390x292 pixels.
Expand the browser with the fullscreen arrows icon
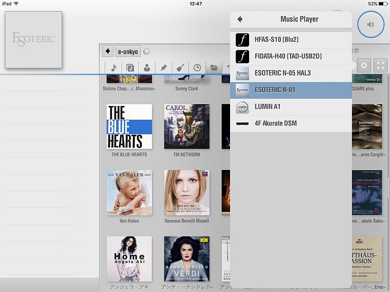380,66
